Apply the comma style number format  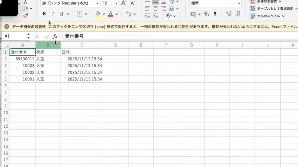click(x=215, y=14)
